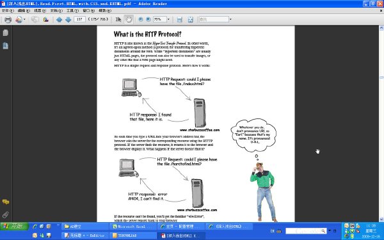This screenshot has width=384, height=240.
Task: Click the Adobe Reader title bar document icon
Action: (3, 4)
